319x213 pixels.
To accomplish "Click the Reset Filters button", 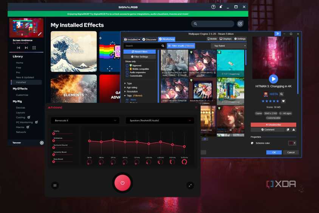I will tap(139, 52).
